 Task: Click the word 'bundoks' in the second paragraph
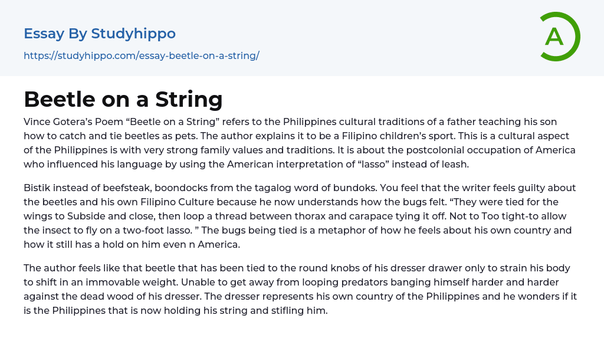[x=366, y=188]
